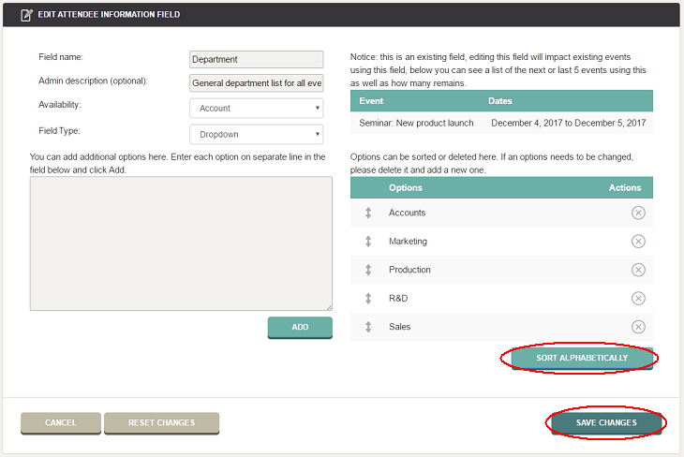This screenshot has height=457, width=684.
Task: Focus the Admin description input
Action: pos(257,83)
